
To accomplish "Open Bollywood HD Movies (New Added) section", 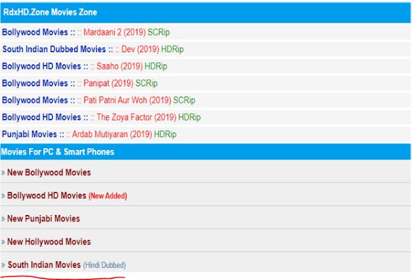I will tap(67, 196).
